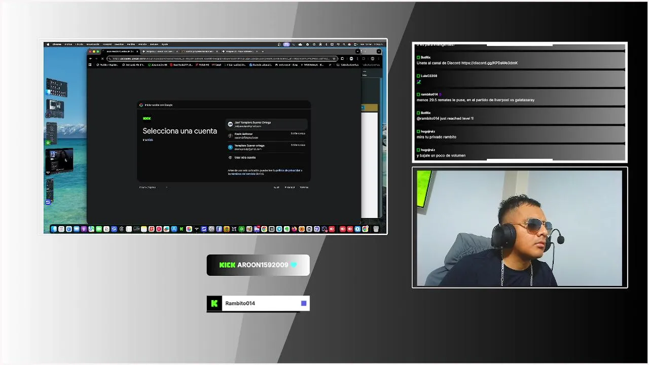Launch Firefox from the Dock

coord(294,229)
